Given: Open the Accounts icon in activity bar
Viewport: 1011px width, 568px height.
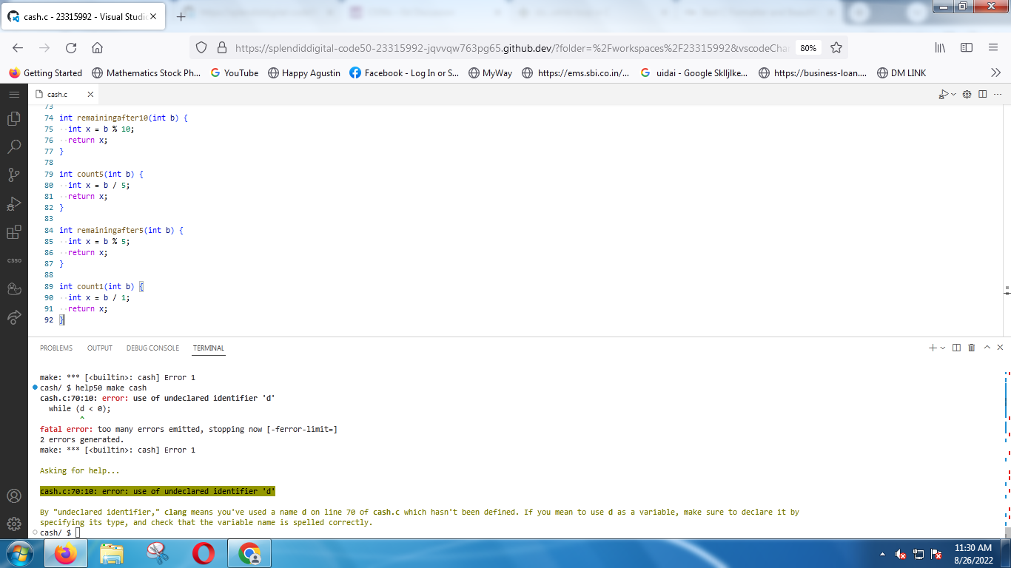Looking at the screenshot, I should click(x=13, y=496).
